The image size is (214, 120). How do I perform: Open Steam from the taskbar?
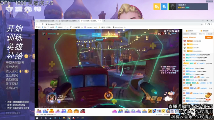[50, 118]
